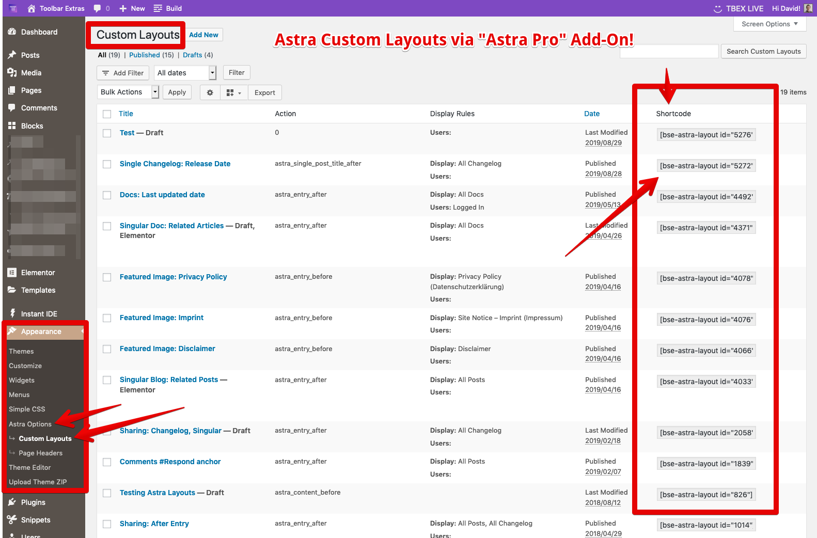Sort by the Title column header
Viewport: 817px width, 538px height.
pos(126,114)
